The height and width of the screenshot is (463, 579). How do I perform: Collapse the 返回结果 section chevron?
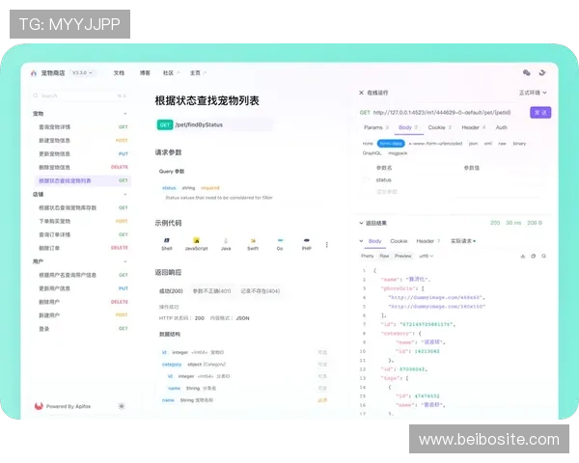[361, 223]
